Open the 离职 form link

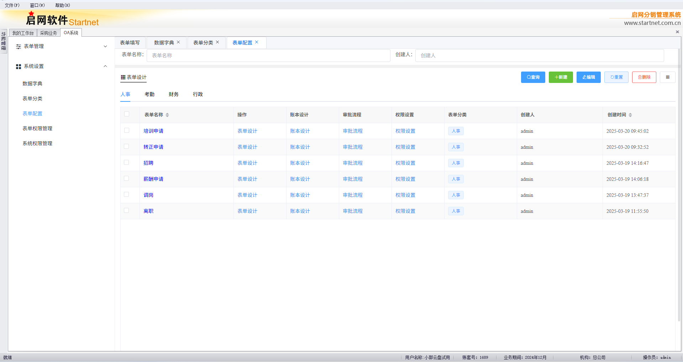coord(148,211)
